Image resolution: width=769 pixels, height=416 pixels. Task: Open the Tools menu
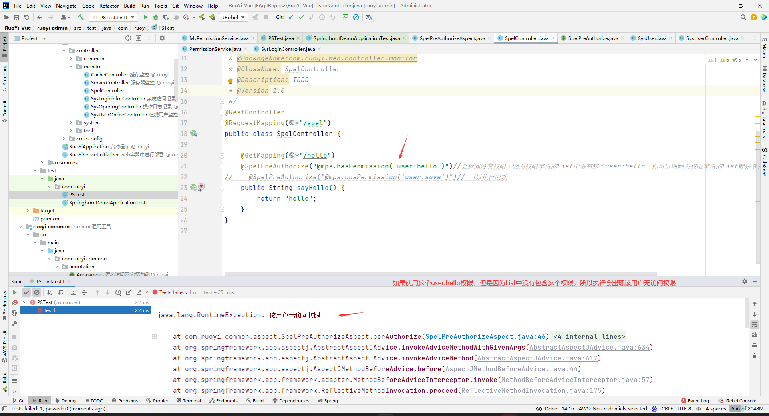(160, 6)
